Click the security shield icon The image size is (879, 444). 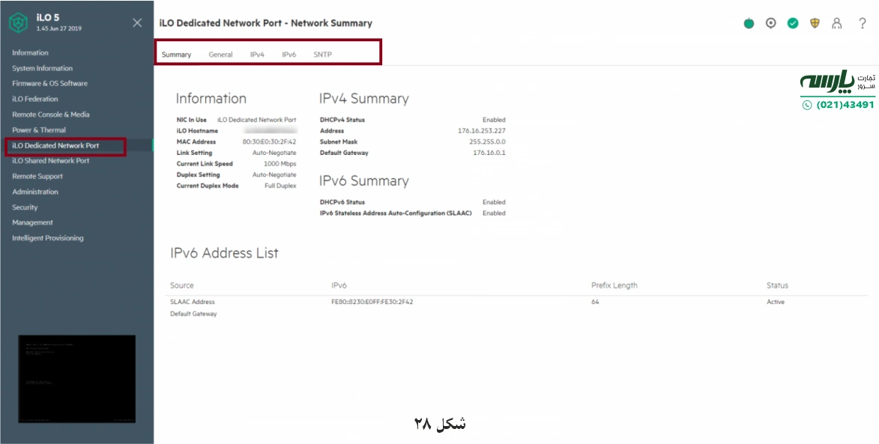[815, 23]
